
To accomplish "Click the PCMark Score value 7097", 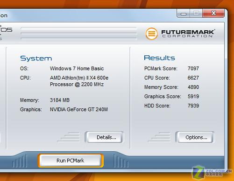I will pos(193,68).
